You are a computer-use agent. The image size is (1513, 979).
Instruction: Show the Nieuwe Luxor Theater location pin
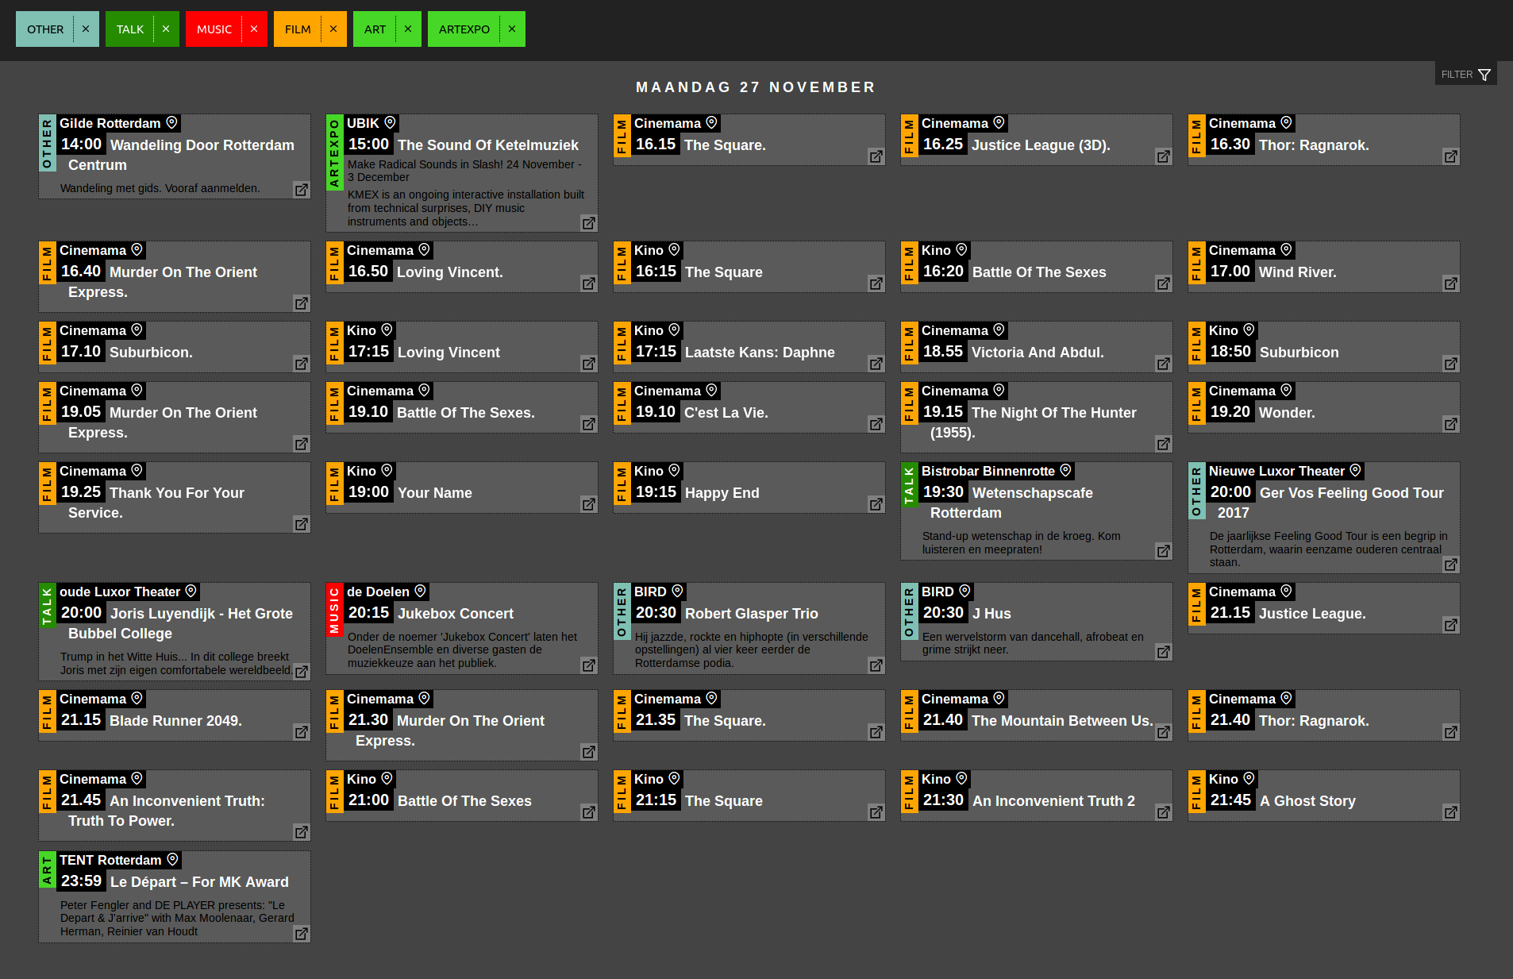[x=1355, y=471]
